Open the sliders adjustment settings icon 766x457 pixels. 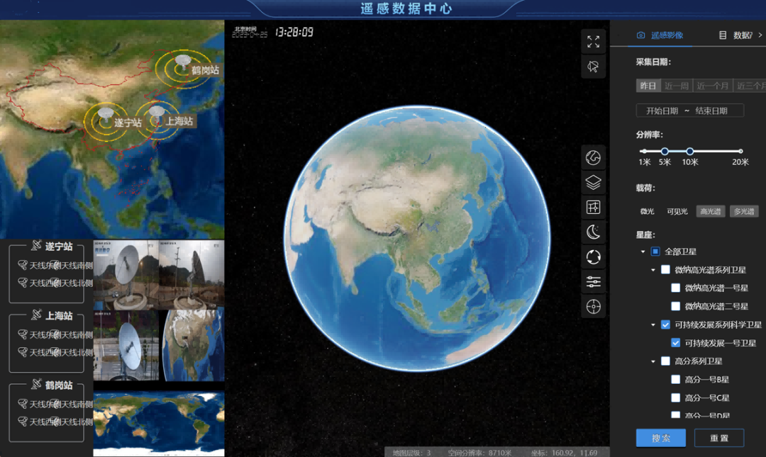[x=594, y=282]
